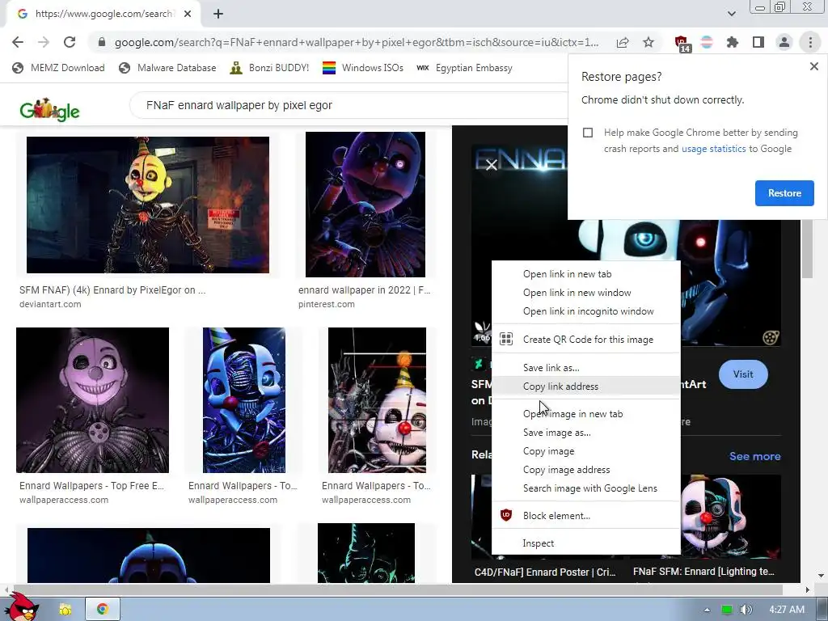The width and height of the screenshot is (828, 621).
Task: Click the reel watermark icon on preview image
Action: [x=771, y=337]
